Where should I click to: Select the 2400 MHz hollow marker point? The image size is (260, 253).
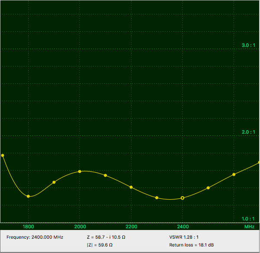tap(182, 198)
